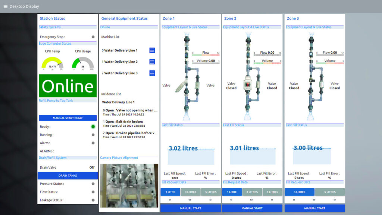Click the green Ready status indicator
Image resolution: width=382 pixels, height=215 pixels.
coord(93,127)
